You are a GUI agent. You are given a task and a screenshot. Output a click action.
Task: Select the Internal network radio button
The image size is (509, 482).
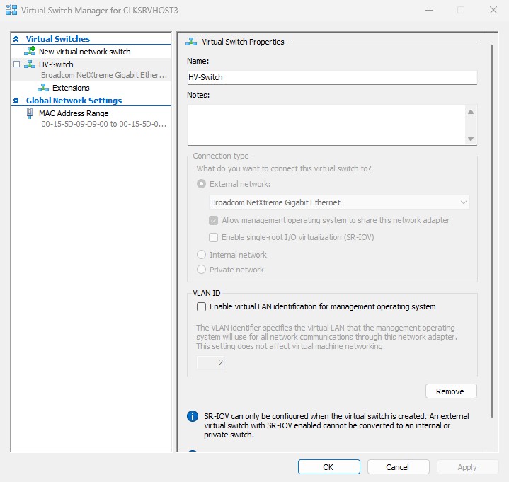tap(202, 255)
